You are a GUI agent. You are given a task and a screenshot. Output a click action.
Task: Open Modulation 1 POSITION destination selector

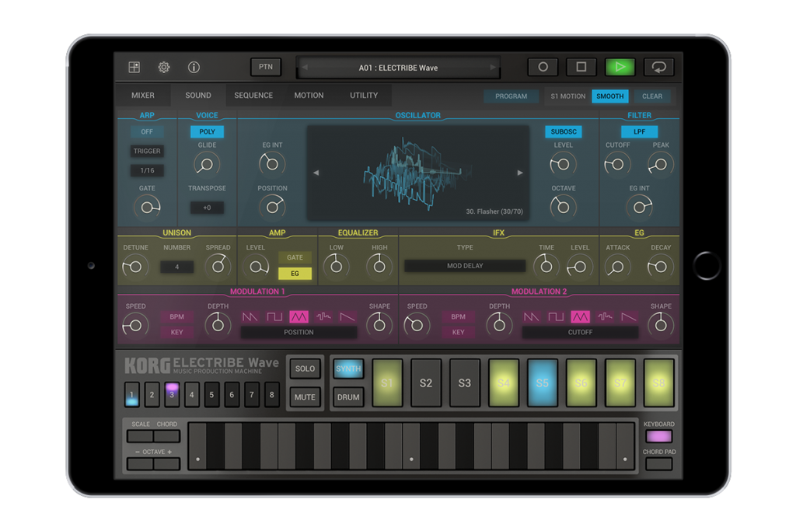click(x=298, y=332)
